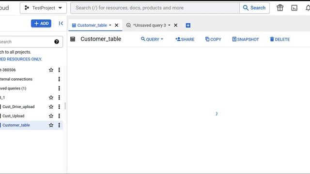Select Saved queries (1) item
Screen dimensions: 310x174
pos(13,88)
